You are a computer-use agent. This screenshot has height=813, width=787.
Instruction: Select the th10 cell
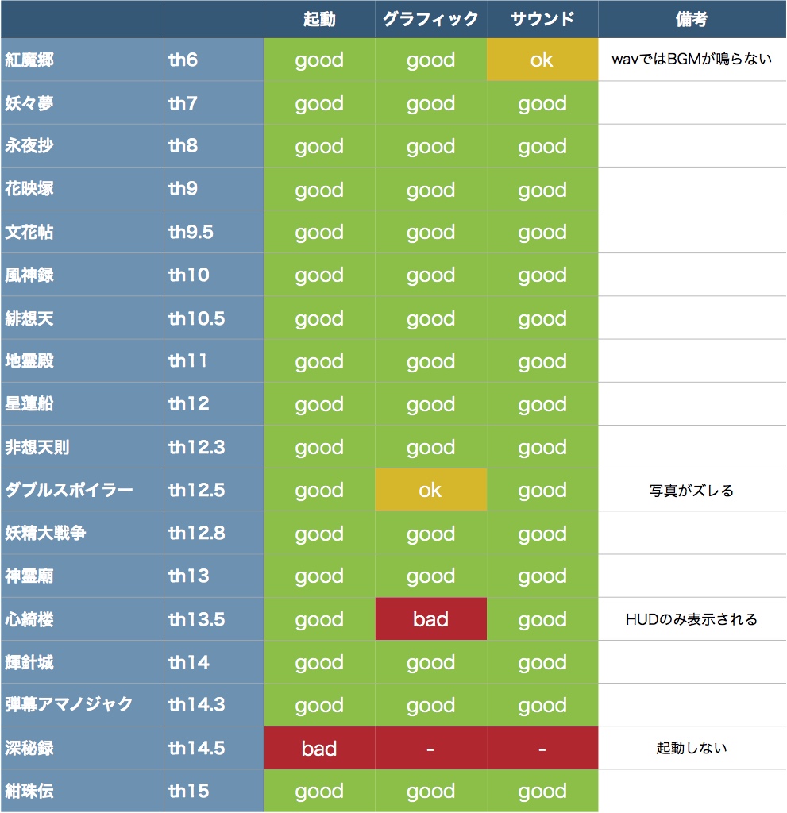pos(214,275)
